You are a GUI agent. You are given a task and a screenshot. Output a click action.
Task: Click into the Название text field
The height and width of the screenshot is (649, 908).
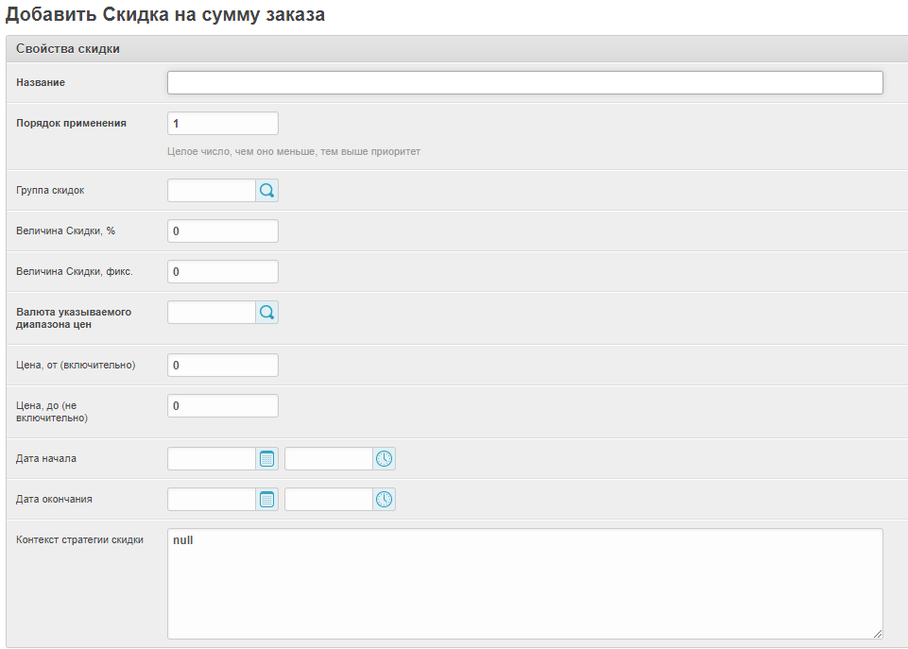click(524, 83)
